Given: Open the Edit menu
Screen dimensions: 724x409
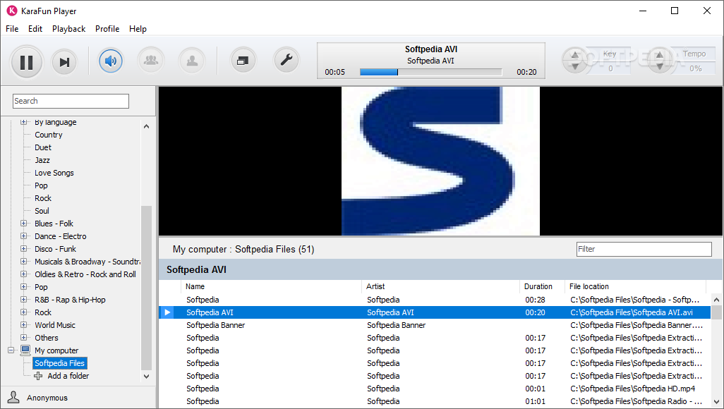Looking at the screenshot, I should (x=35, y=29).
